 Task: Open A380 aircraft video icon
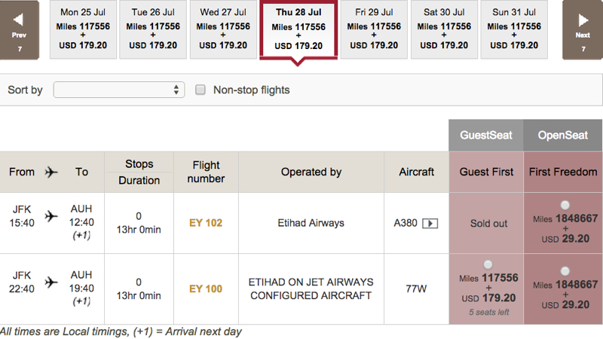tap(430, 223)
